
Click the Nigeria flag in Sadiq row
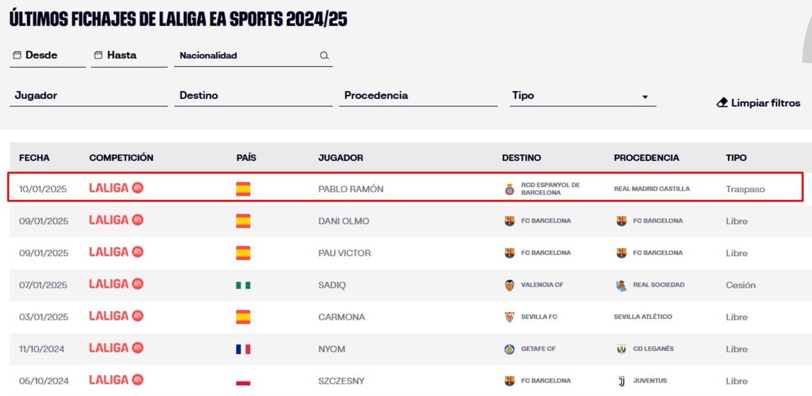pyautogui.click(x=243, y=285)
